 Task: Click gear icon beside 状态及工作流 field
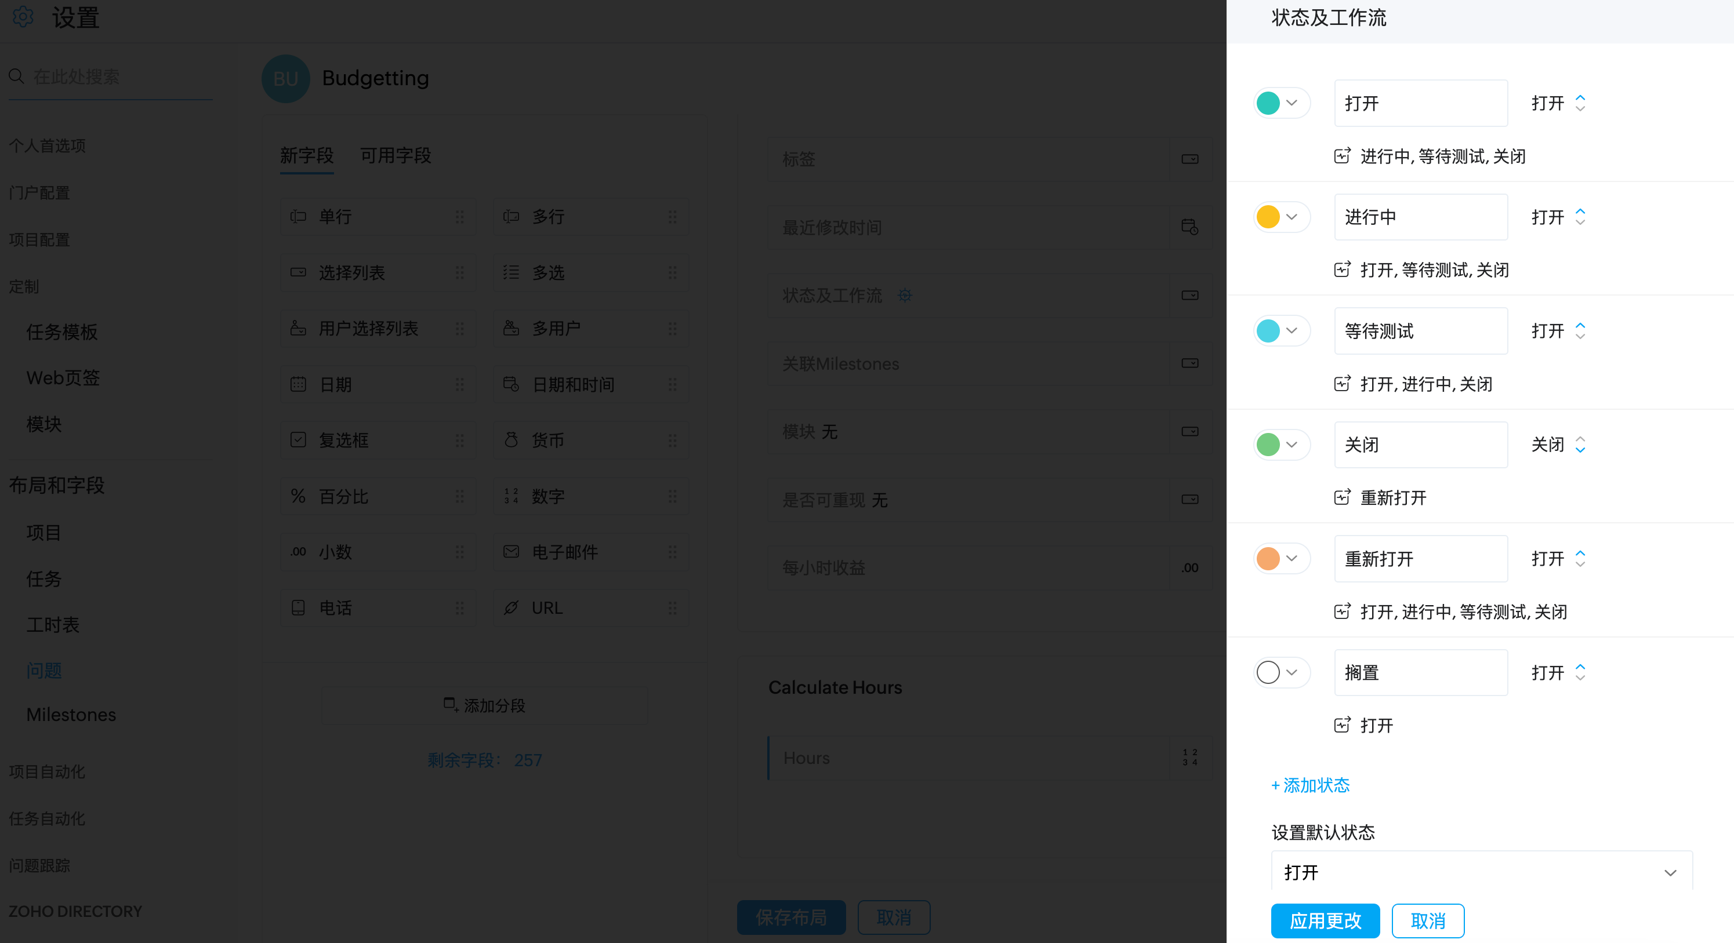[905, 295]
